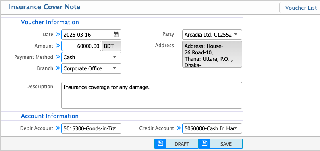Click inside the Description text area
The height and width of the screenshot is (151, 320).
pyautogui.click(x=152, y=95)
